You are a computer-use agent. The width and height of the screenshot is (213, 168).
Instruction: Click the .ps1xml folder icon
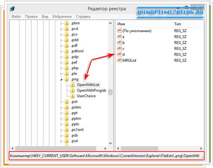[x=67, y=130]
